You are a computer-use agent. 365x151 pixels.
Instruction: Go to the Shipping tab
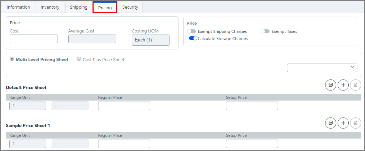[x=79, y=7]
